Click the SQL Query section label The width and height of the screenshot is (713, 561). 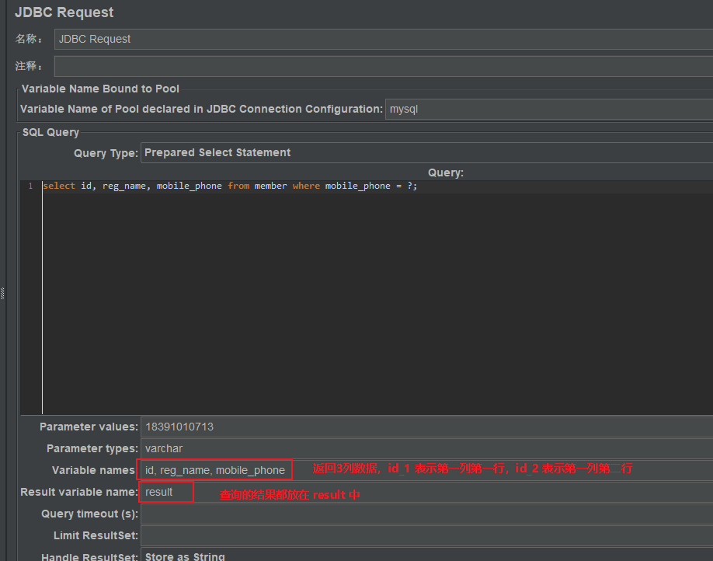(x=50, y=132)
